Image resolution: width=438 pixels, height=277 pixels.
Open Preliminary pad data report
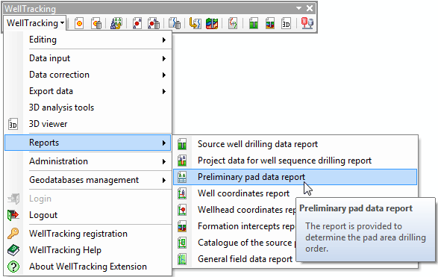point(295,177)
